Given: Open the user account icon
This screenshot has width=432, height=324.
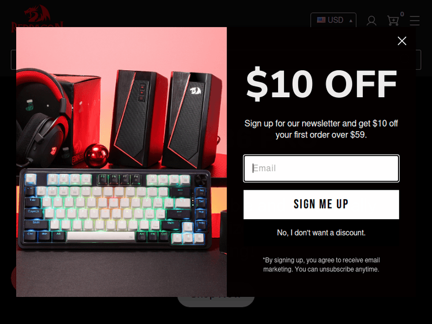Looking at the screenshot, I should click(x=372, y=21).
